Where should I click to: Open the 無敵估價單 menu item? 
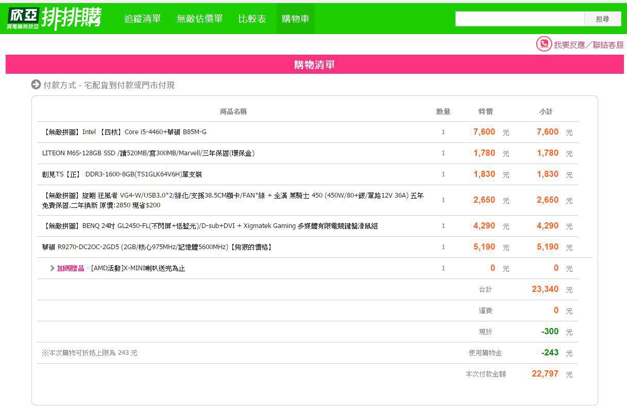(200, 19)
